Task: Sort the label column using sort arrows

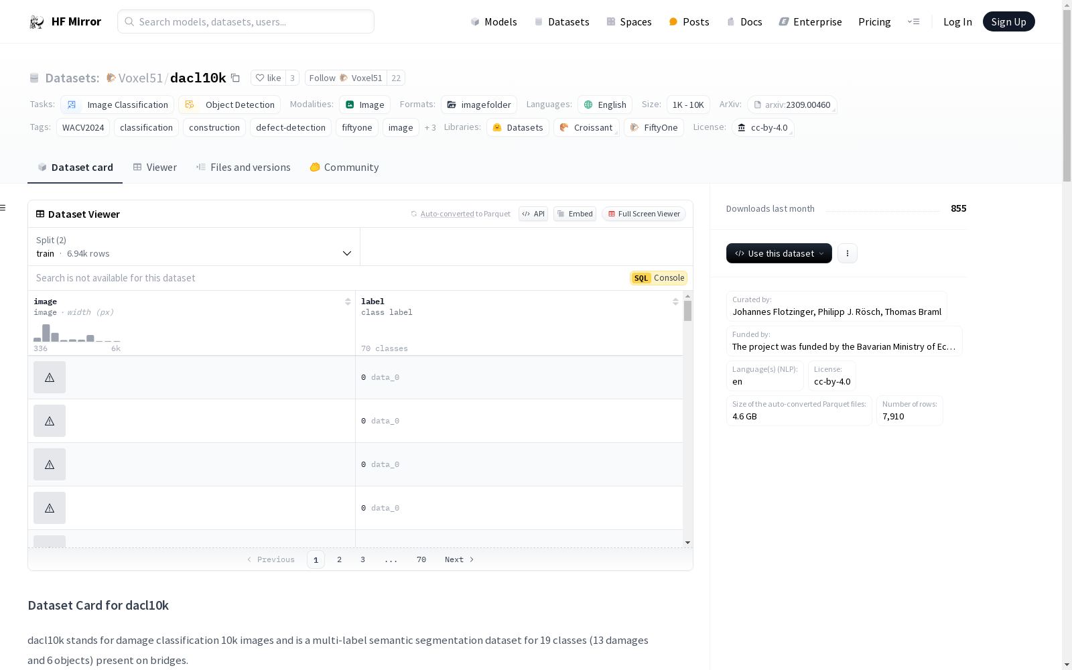Action: pyautogui.click(x=675, y=301)
